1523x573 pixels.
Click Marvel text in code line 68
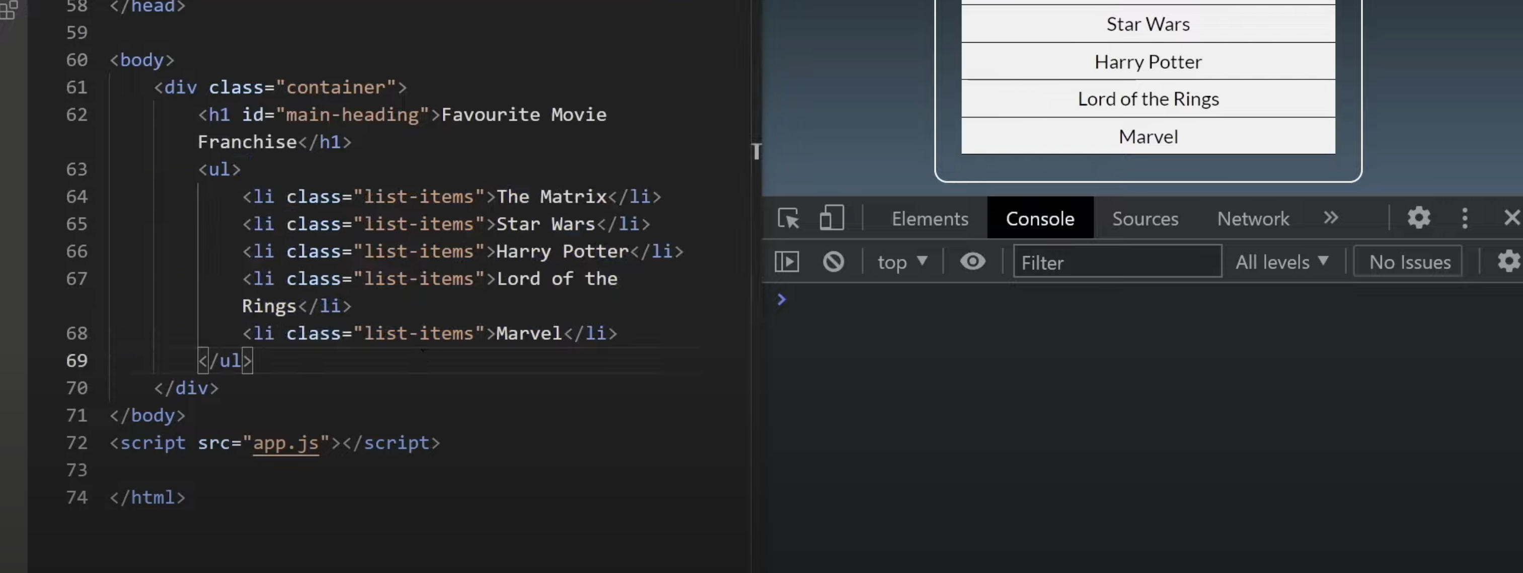point(529,334)
